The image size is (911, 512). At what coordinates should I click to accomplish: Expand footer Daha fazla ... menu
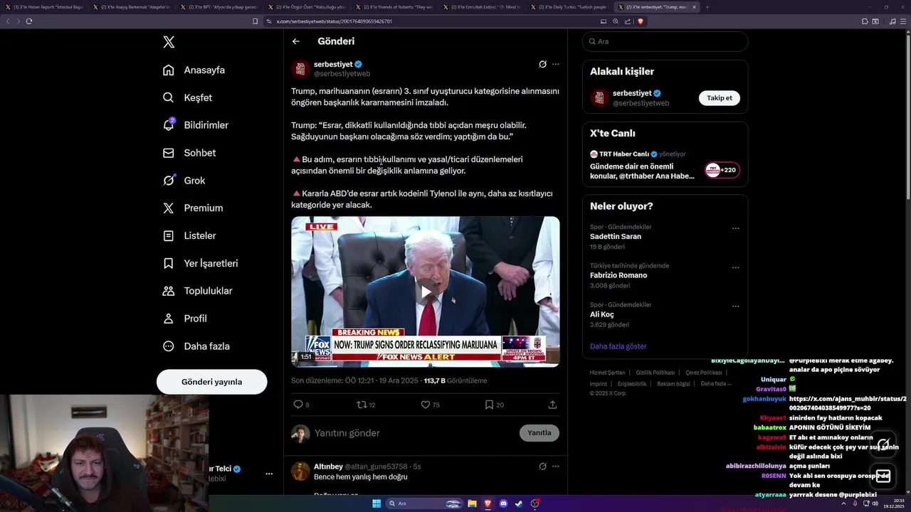point(716,384)
